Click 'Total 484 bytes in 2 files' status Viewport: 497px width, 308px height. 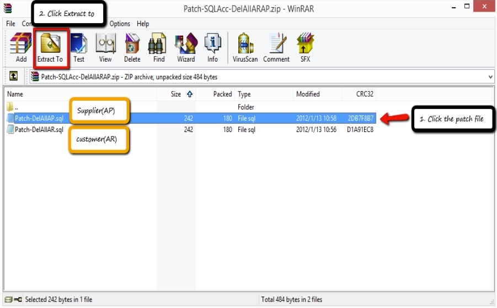tap(292, 299)
